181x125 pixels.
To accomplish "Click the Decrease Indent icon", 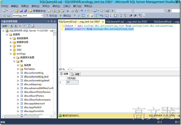I will [x=131, y=15].
